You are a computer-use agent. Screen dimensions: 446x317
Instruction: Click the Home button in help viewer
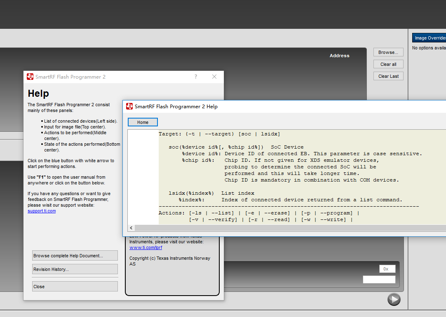point(143,122)
